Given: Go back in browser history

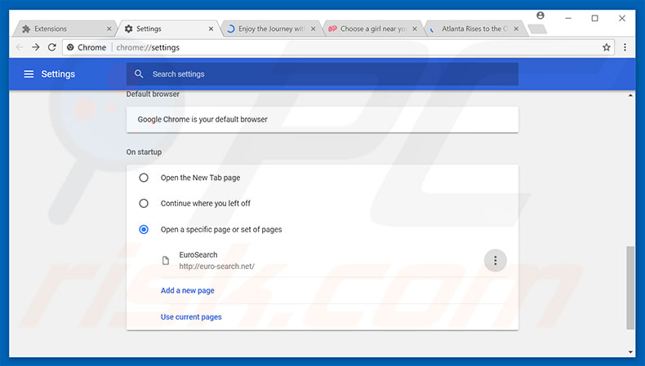Looking at the screenshot, I should click(20, 47).
